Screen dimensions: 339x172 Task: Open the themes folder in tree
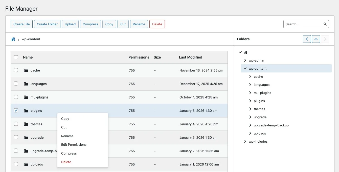[x=259, y=109]
